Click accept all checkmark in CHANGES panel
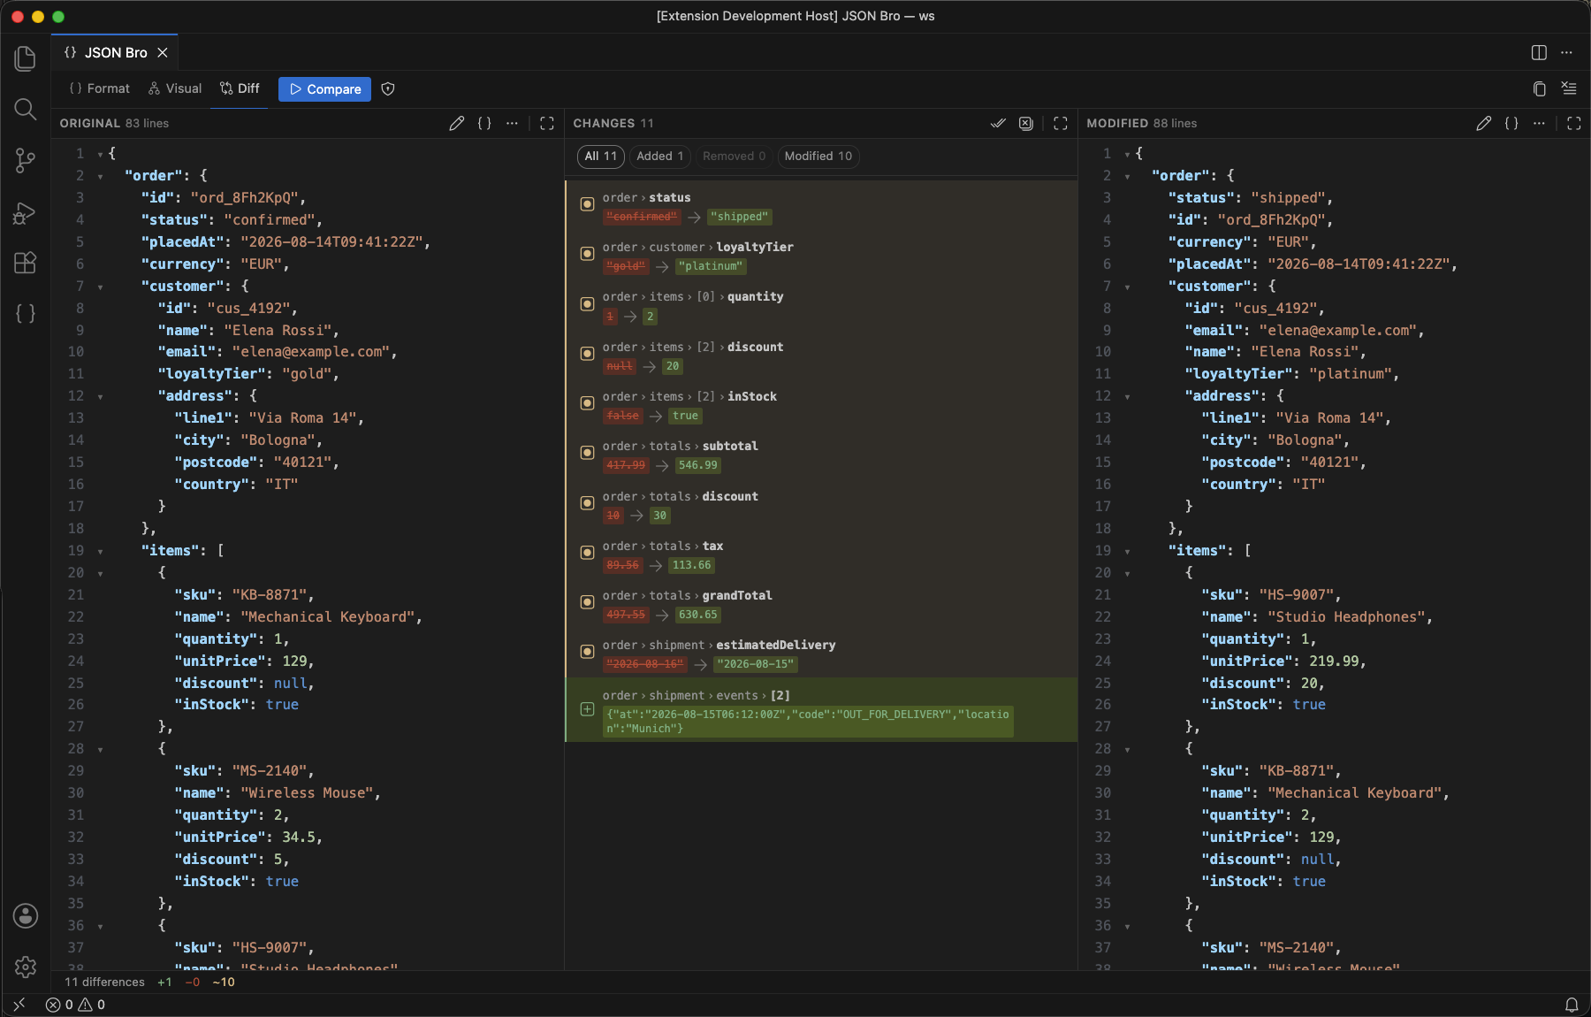This screenshot has height=1017, width=1591. (x=998, y=124)
